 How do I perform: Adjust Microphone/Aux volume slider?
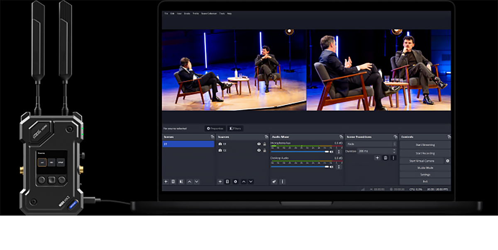click(300, 152)
